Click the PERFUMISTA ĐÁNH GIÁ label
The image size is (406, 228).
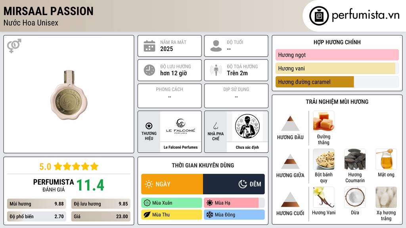(54, 185)
